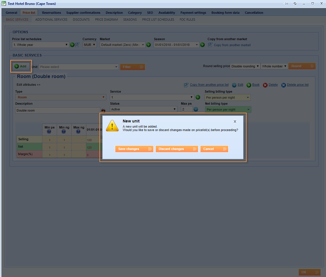The image size is (326, 277).
Task: Click the copy icon before Copy from another price list
Action: (x=186, y=85)
